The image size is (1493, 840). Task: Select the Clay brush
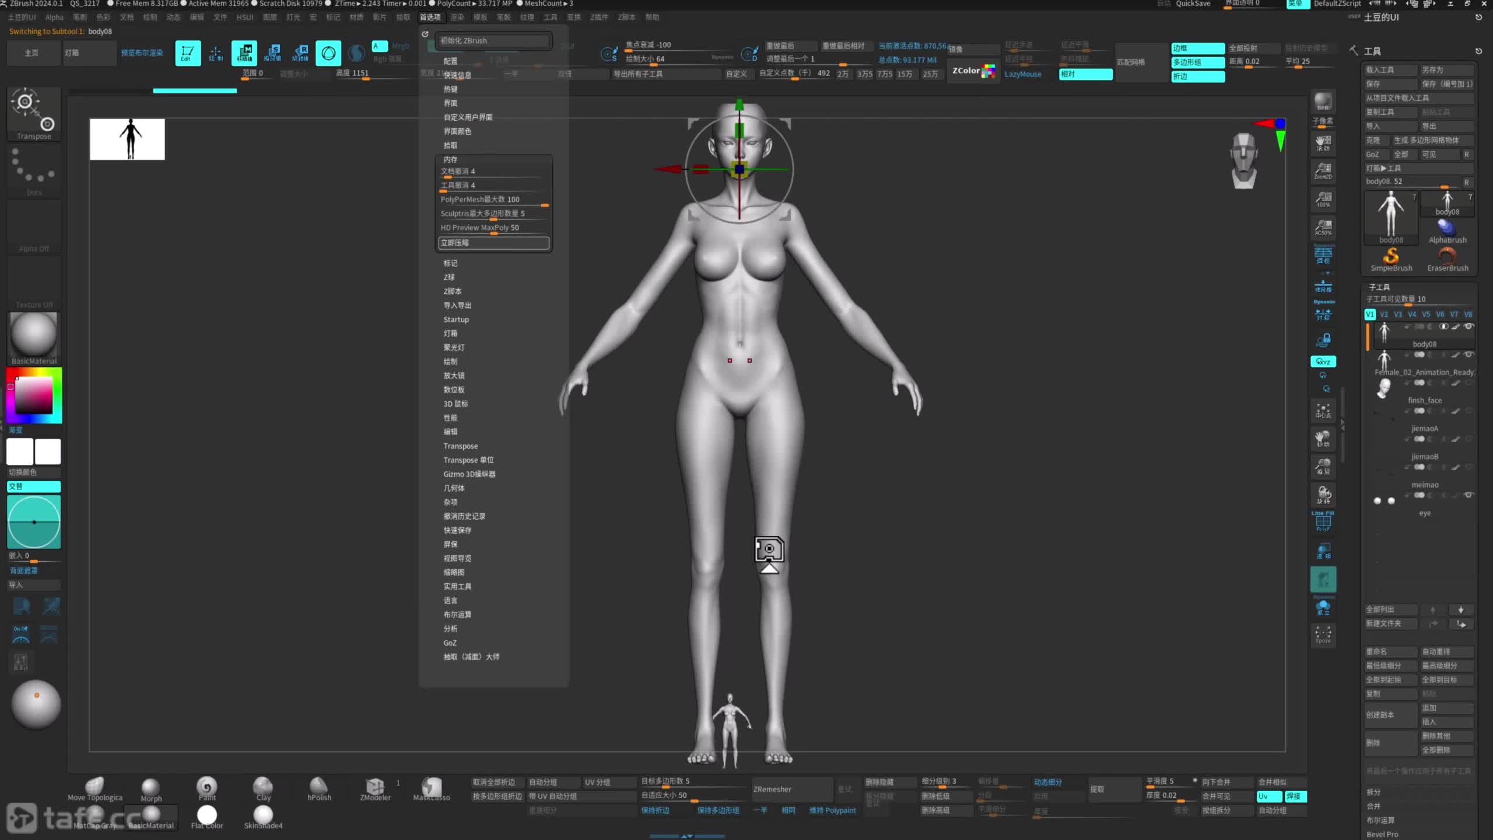263,789
